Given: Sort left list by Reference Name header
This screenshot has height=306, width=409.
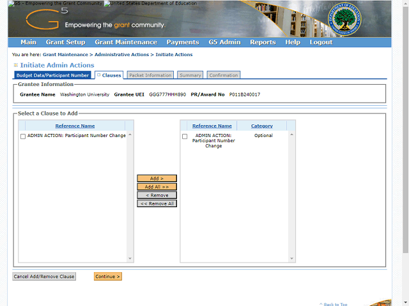Looking at the screenshot, I should [x=75, y=126].
